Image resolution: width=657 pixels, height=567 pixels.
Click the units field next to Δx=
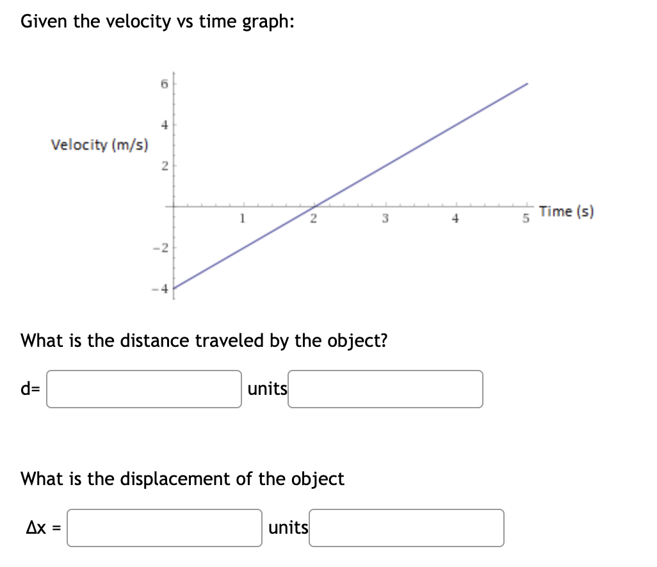point(406,528)
